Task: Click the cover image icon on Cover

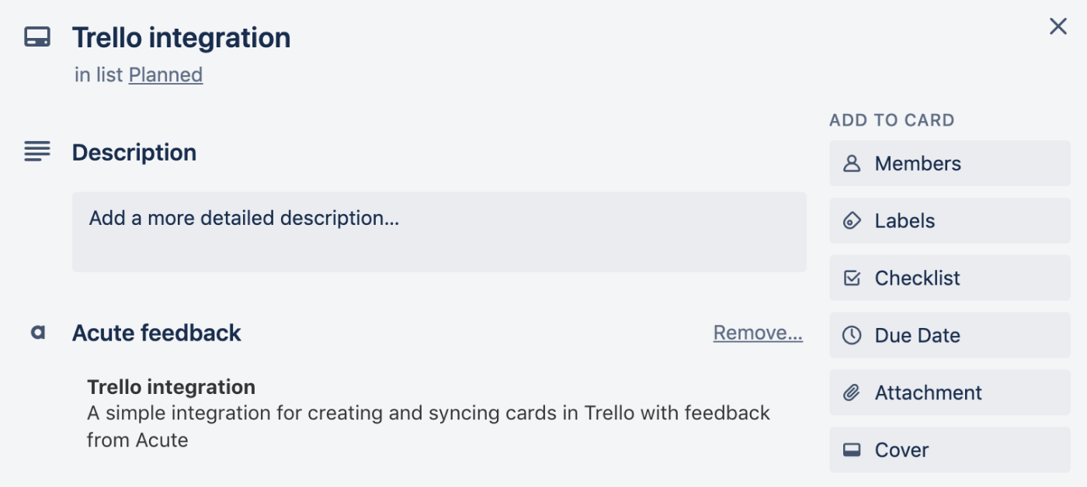Action: point(853,450)
